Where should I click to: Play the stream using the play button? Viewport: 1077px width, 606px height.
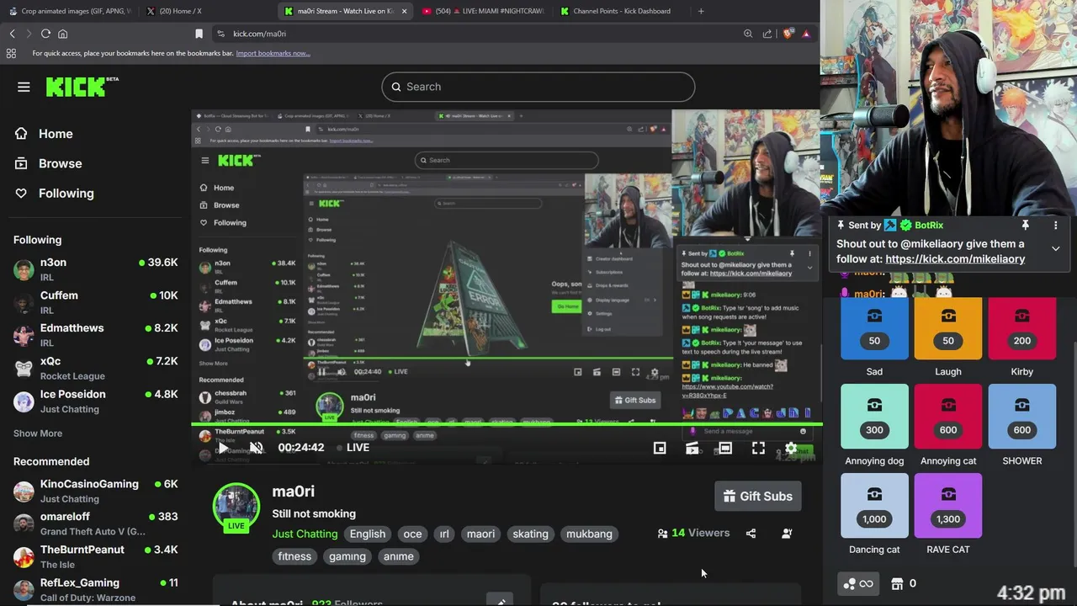(222, 448)
